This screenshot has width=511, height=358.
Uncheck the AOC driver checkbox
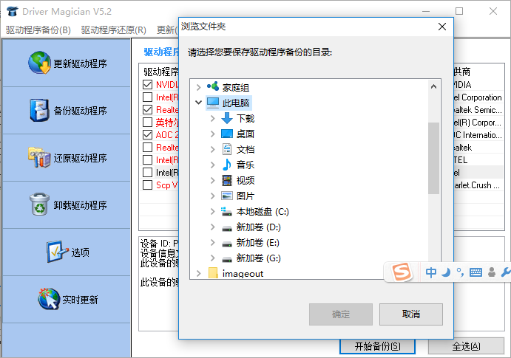coord(148,134)
